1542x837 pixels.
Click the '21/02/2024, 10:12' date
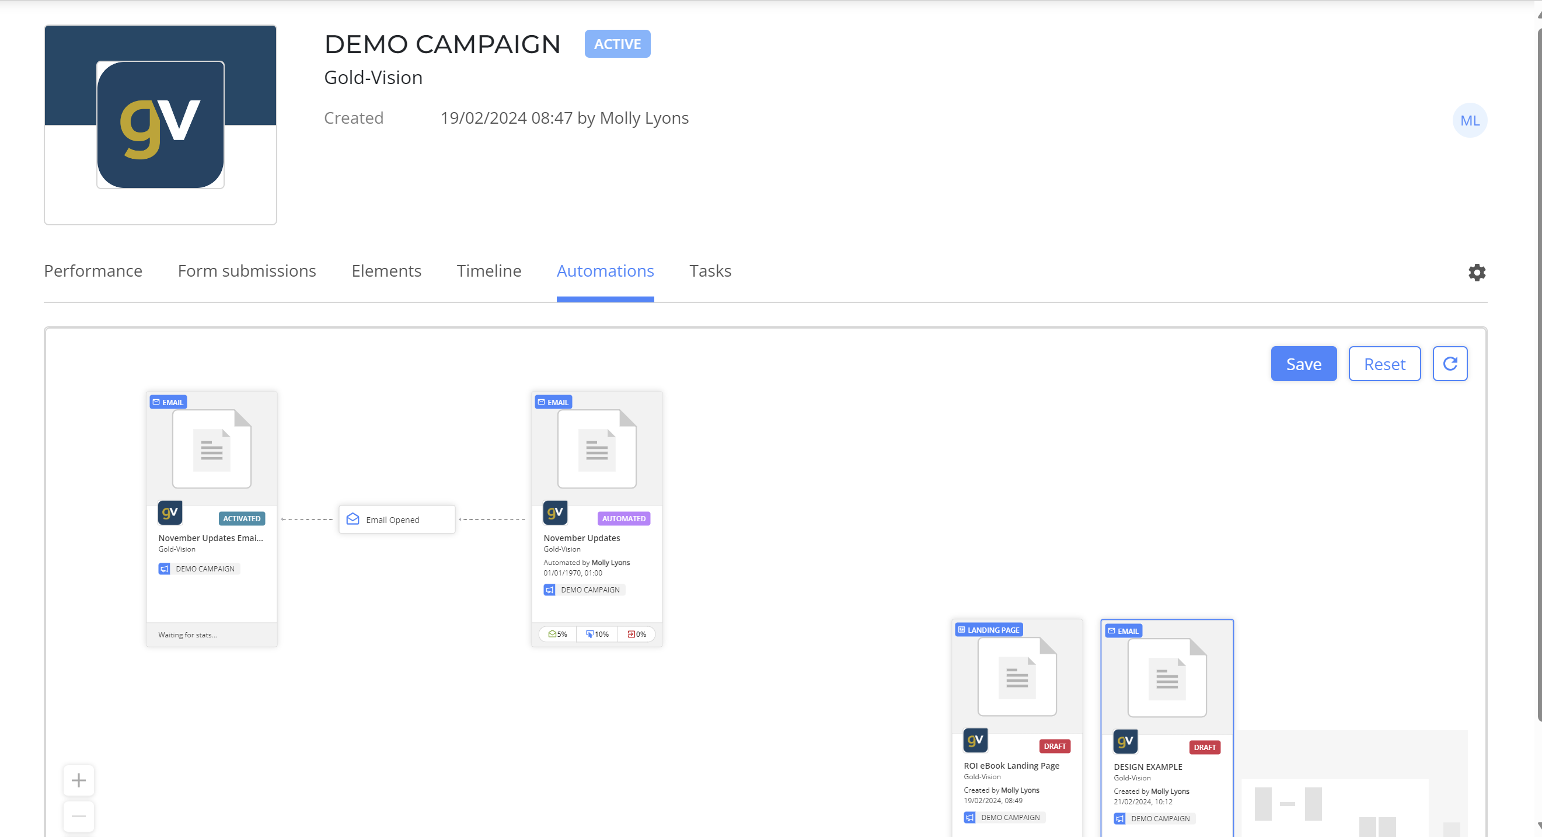coord(1143,801)
